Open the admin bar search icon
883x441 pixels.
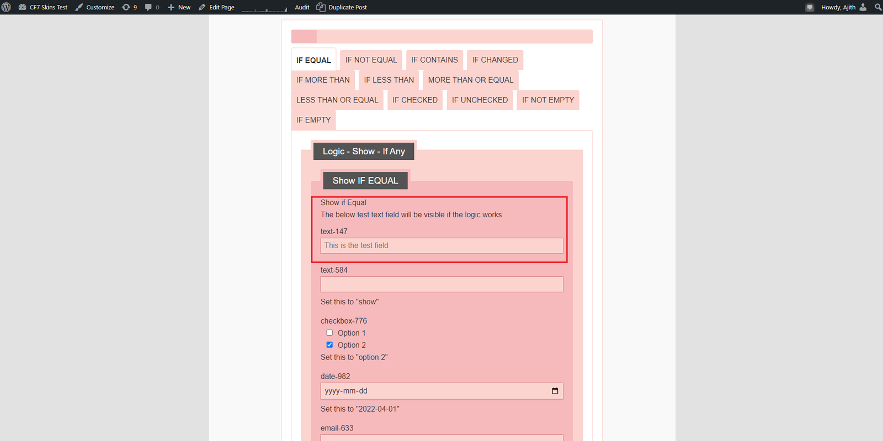click(878, 7)
